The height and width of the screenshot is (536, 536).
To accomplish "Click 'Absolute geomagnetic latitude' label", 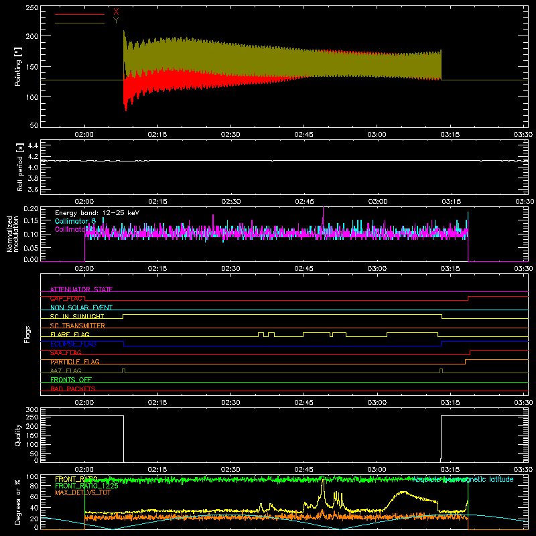I will [x=463, y=479].
